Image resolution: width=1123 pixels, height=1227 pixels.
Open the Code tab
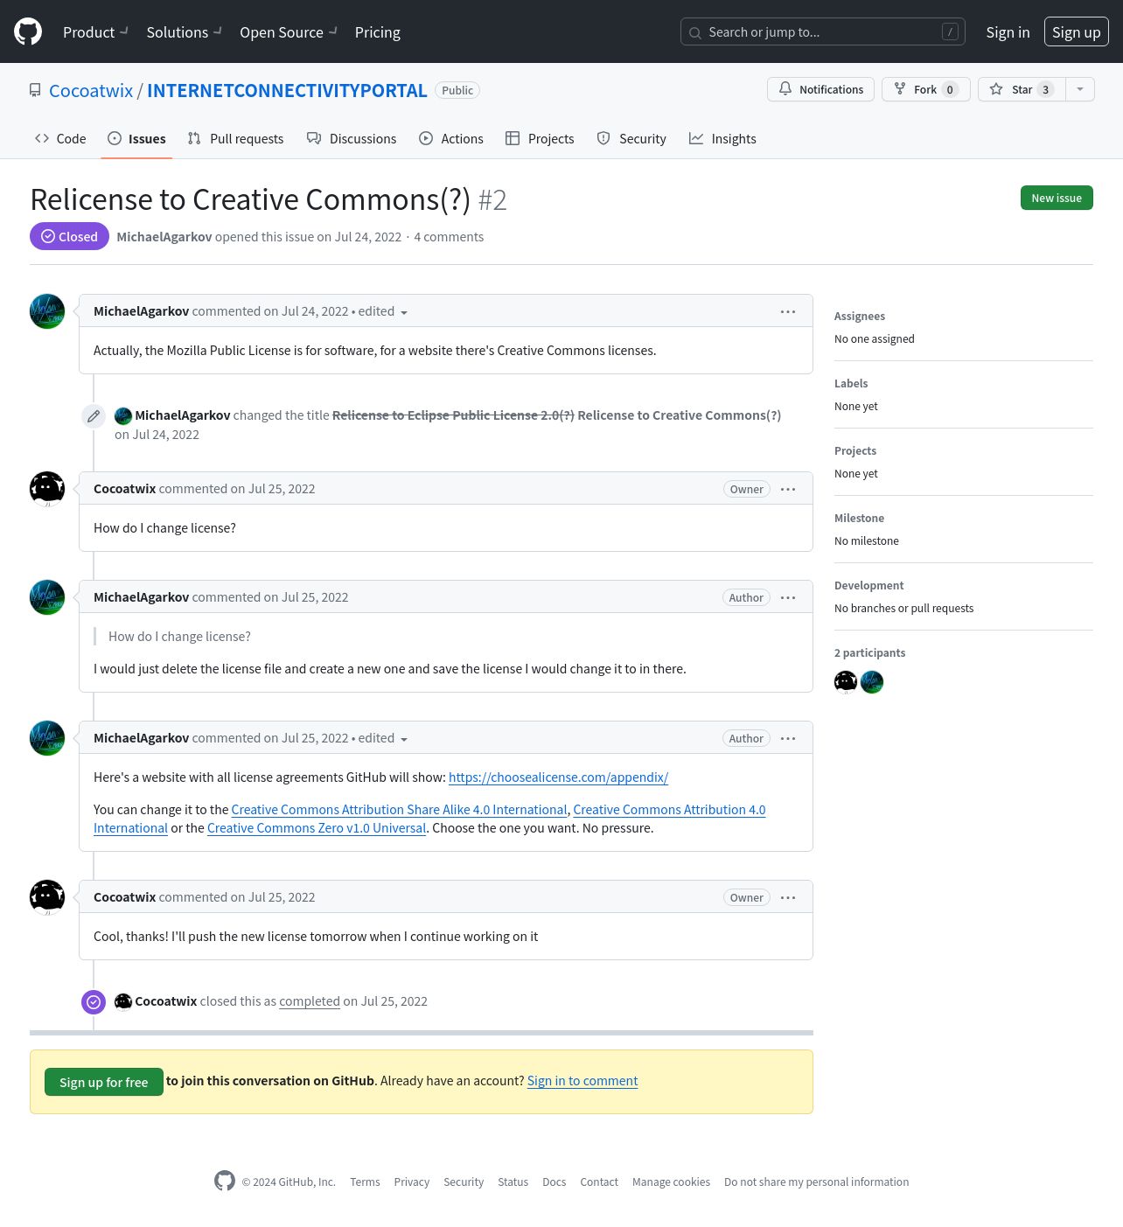tap(60, 138)
